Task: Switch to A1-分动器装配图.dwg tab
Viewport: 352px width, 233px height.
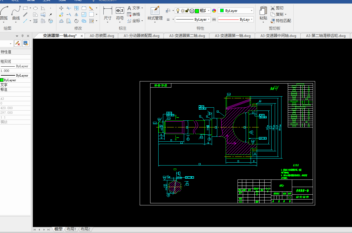Action: 142,36
